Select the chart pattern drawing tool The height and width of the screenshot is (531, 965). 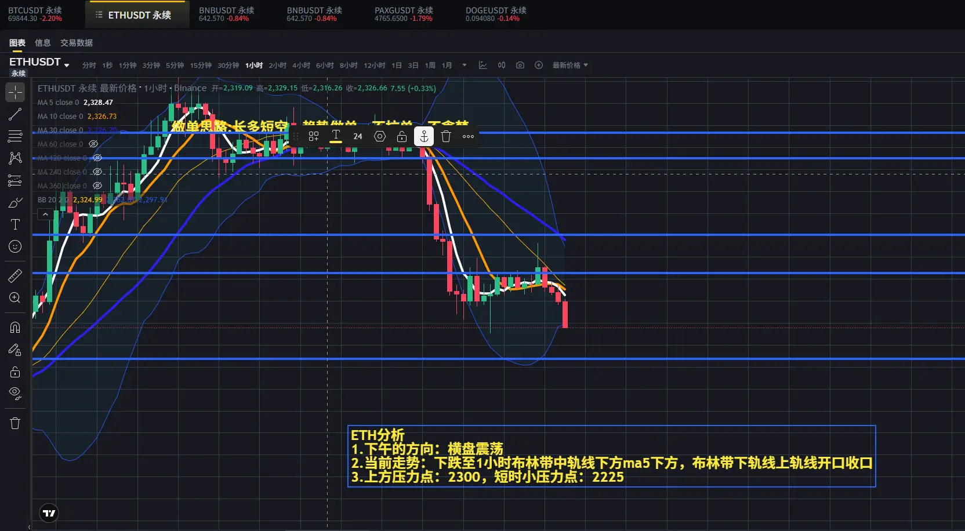(x=15, y=158)
